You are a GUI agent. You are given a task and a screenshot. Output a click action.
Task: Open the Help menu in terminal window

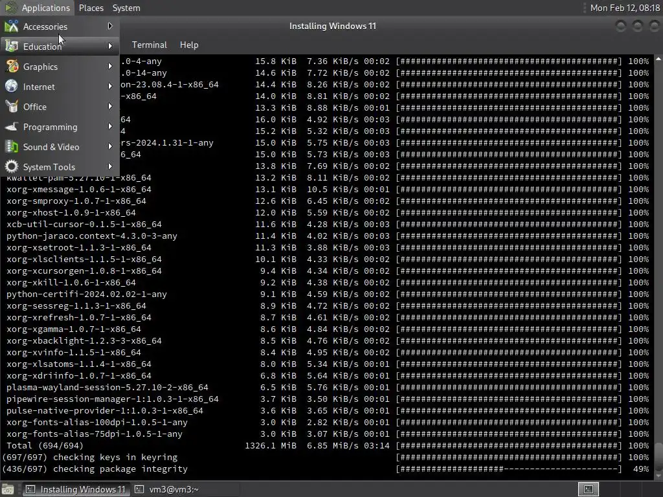(x=189, y=45)
